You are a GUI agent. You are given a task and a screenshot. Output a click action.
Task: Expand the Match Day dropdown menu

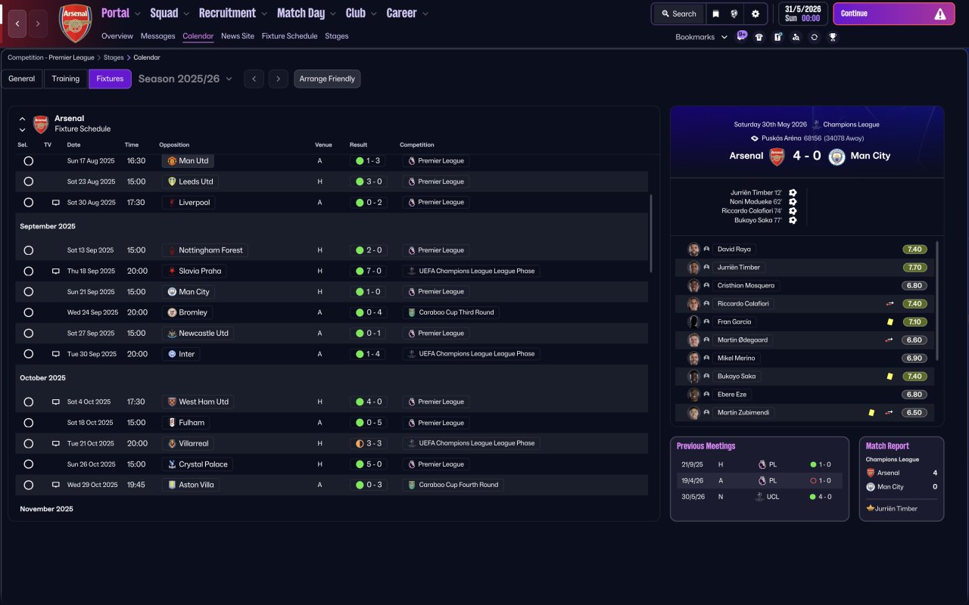click(307, 14)
